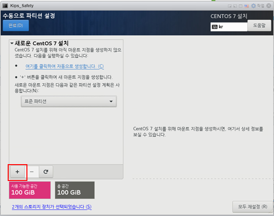The image size is (274, 216).
Task: Click the Kips_Safety console icon in title bar
Action: click(5, 6)
